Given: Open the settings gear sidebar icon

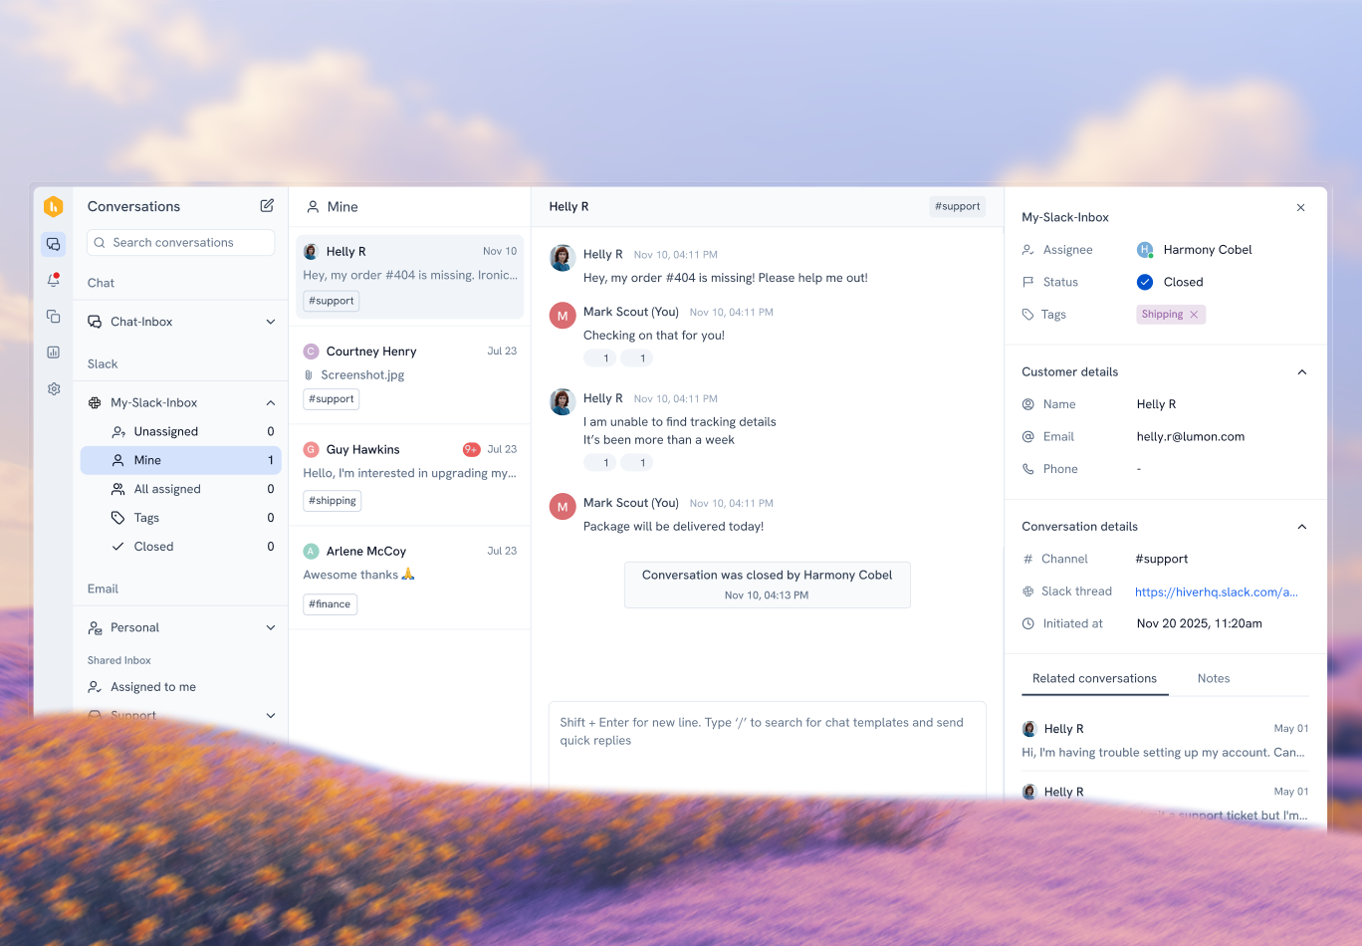Looking at the screenshot, I should click(x=54, y=388).
